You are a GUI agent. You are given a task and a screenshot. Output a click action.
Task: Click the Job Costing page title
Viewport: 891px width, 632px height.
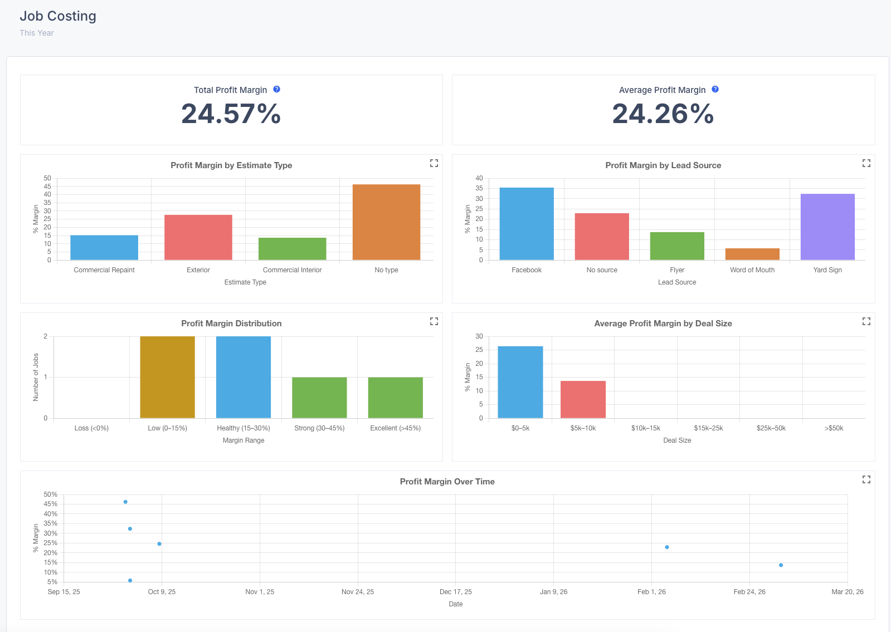coord(58,16)
